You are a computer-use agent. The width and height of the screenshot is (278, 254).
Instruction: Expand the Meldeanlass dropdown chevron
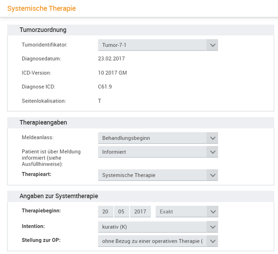point(212,138)
